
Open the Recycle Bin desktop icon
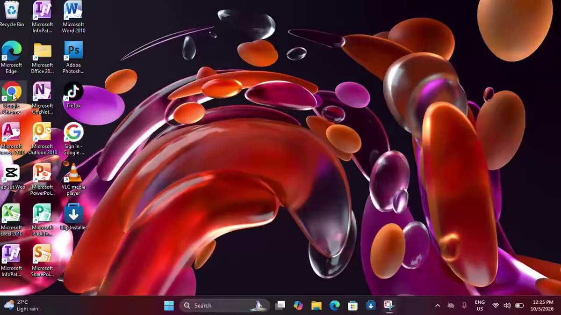coord(11,15)
